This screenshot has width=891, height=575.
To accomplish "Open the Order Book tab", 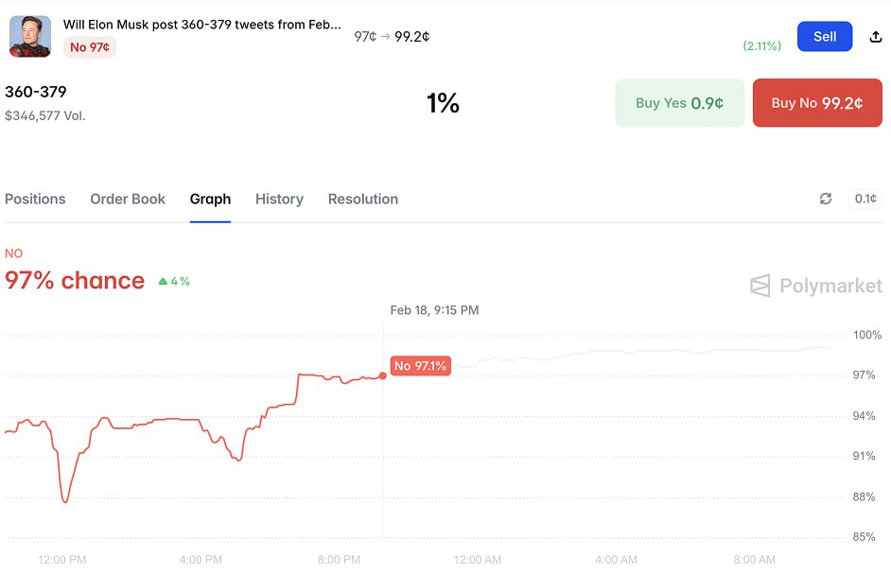I will pos(128,199).
